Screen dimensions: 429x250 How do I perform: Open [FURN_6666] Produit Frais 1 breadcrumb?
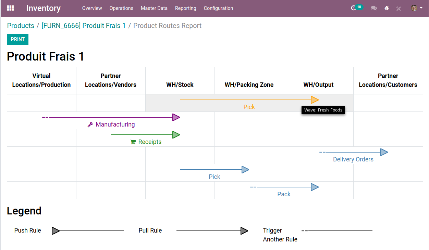[84, 26]
